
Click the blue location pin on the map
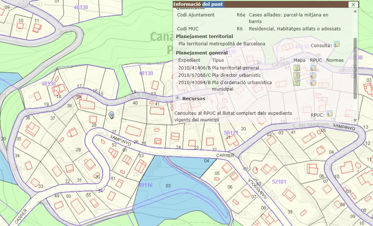(112, 115)
